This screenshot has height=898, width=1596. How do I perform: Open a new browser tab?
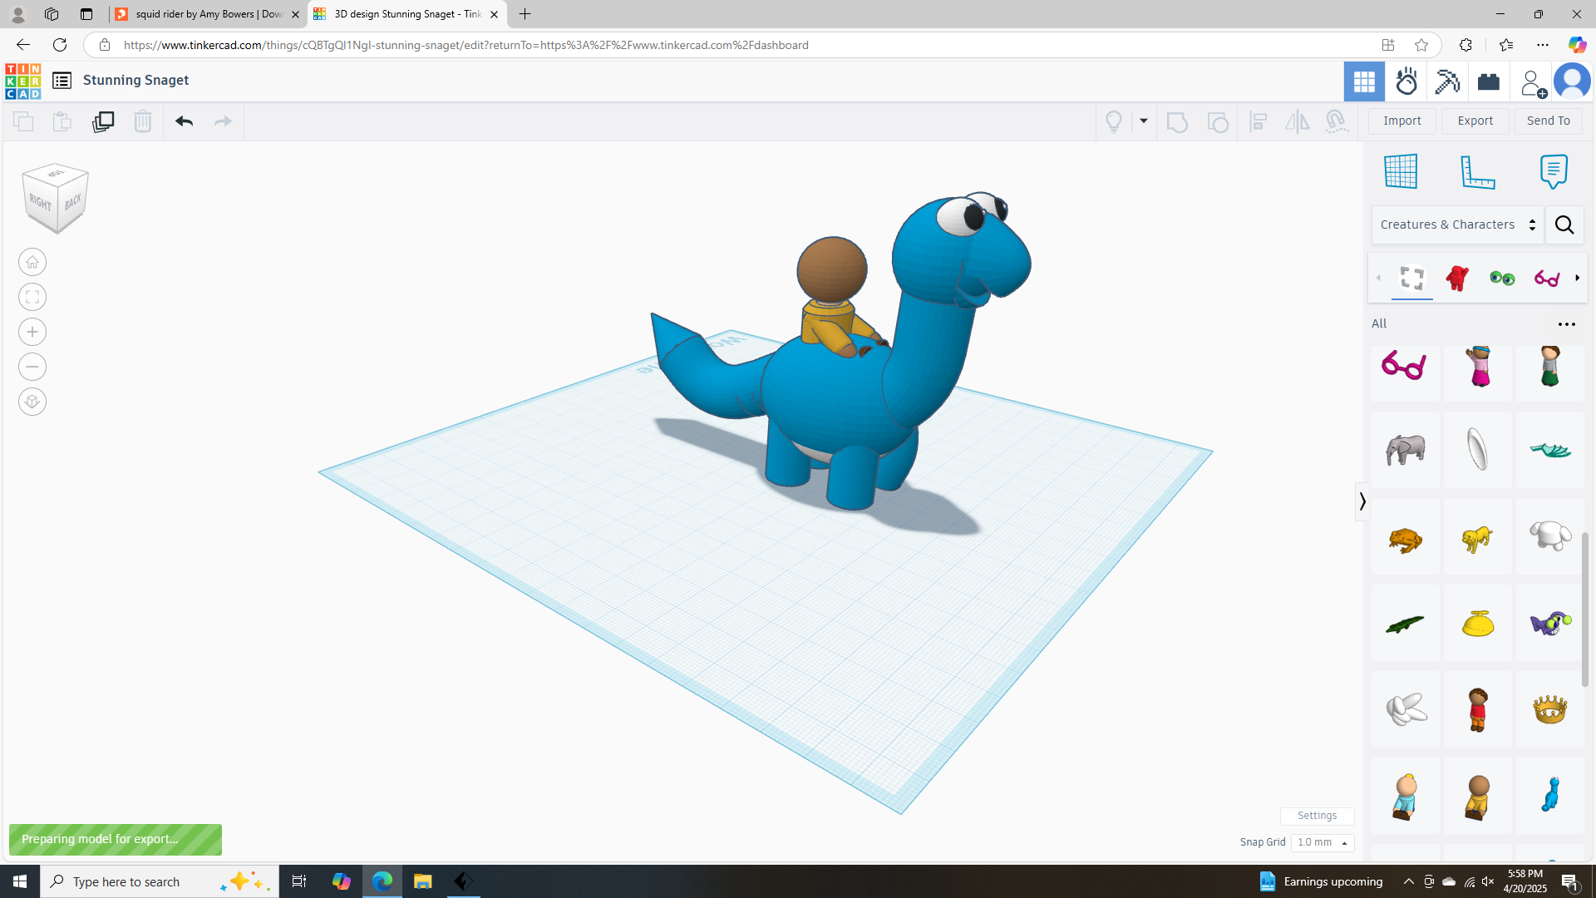coord(525,14)
